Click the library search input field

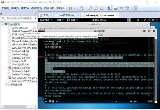coord(19,18)
